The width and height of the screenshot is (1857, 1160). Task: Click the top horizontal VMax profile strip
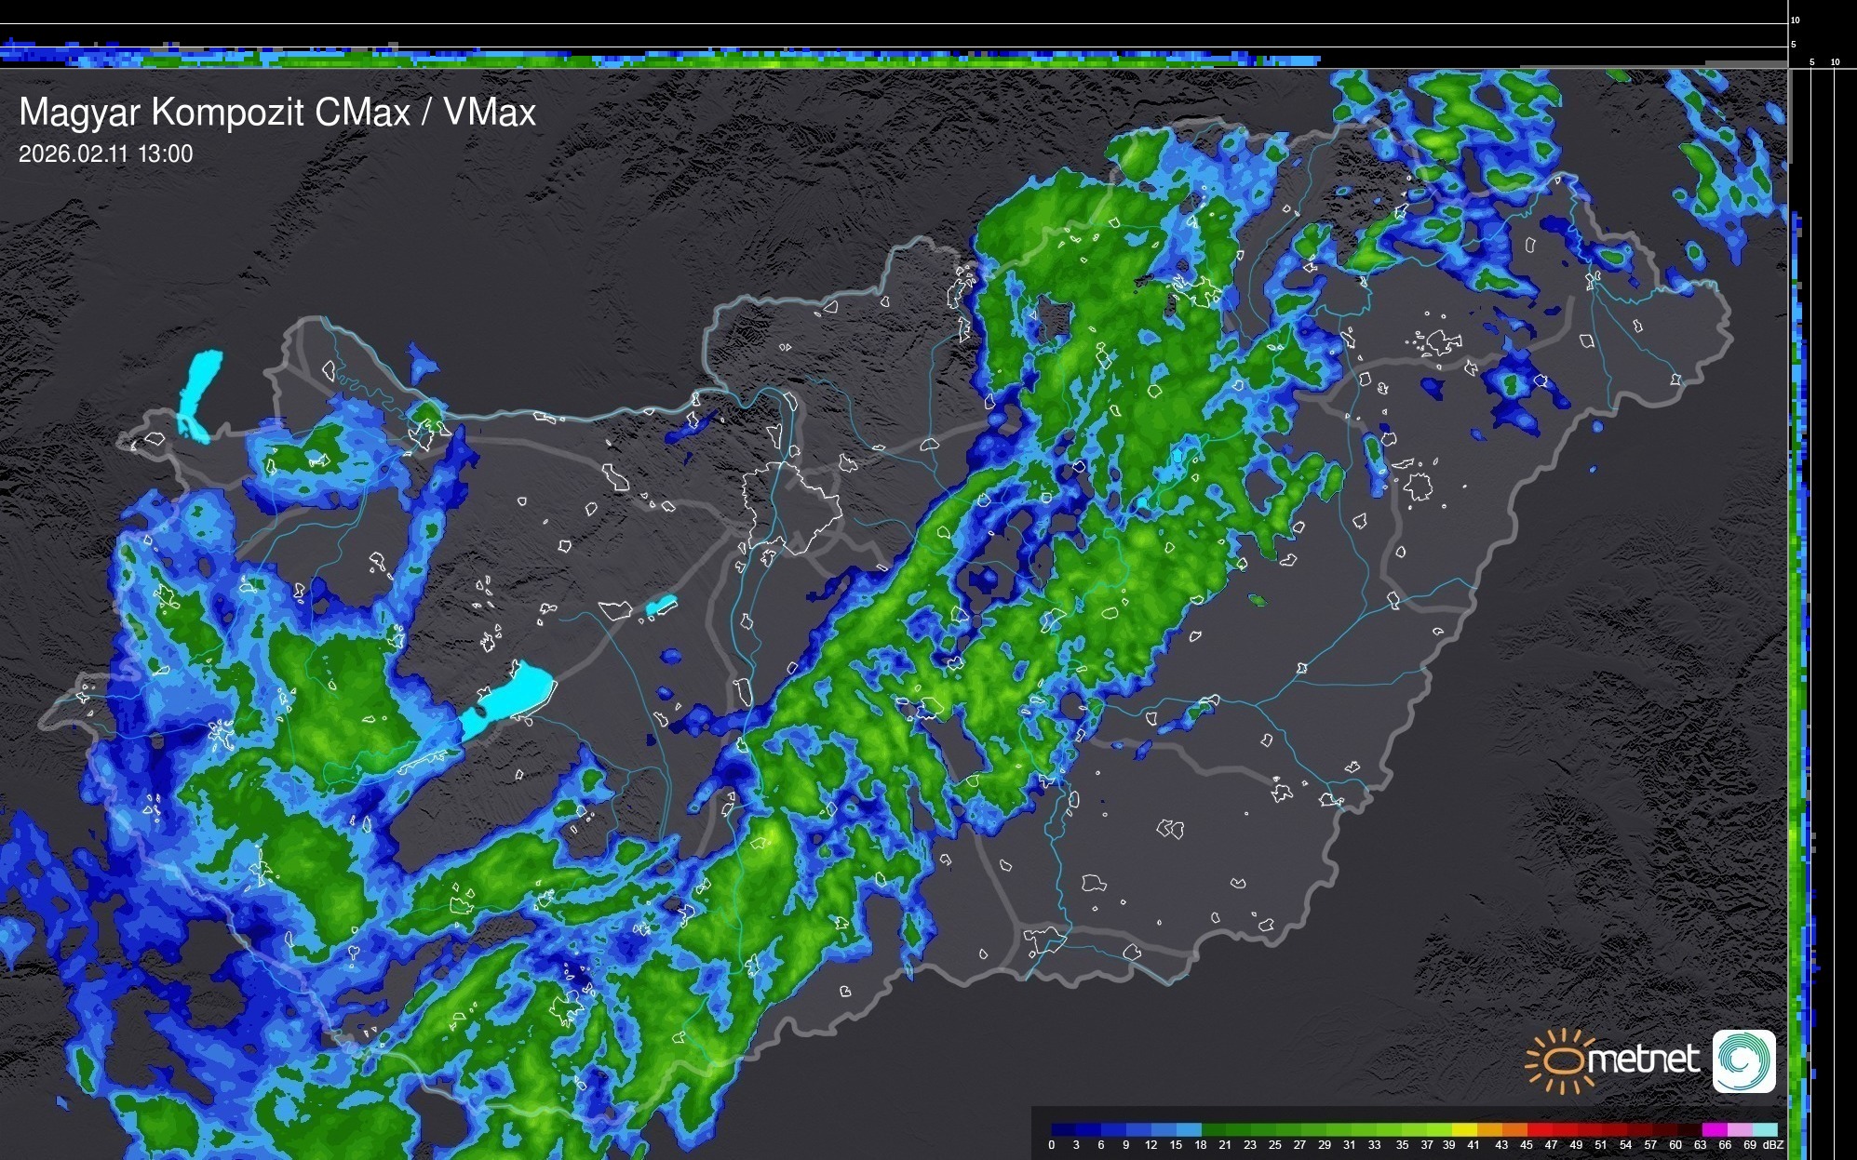[745, 58]
